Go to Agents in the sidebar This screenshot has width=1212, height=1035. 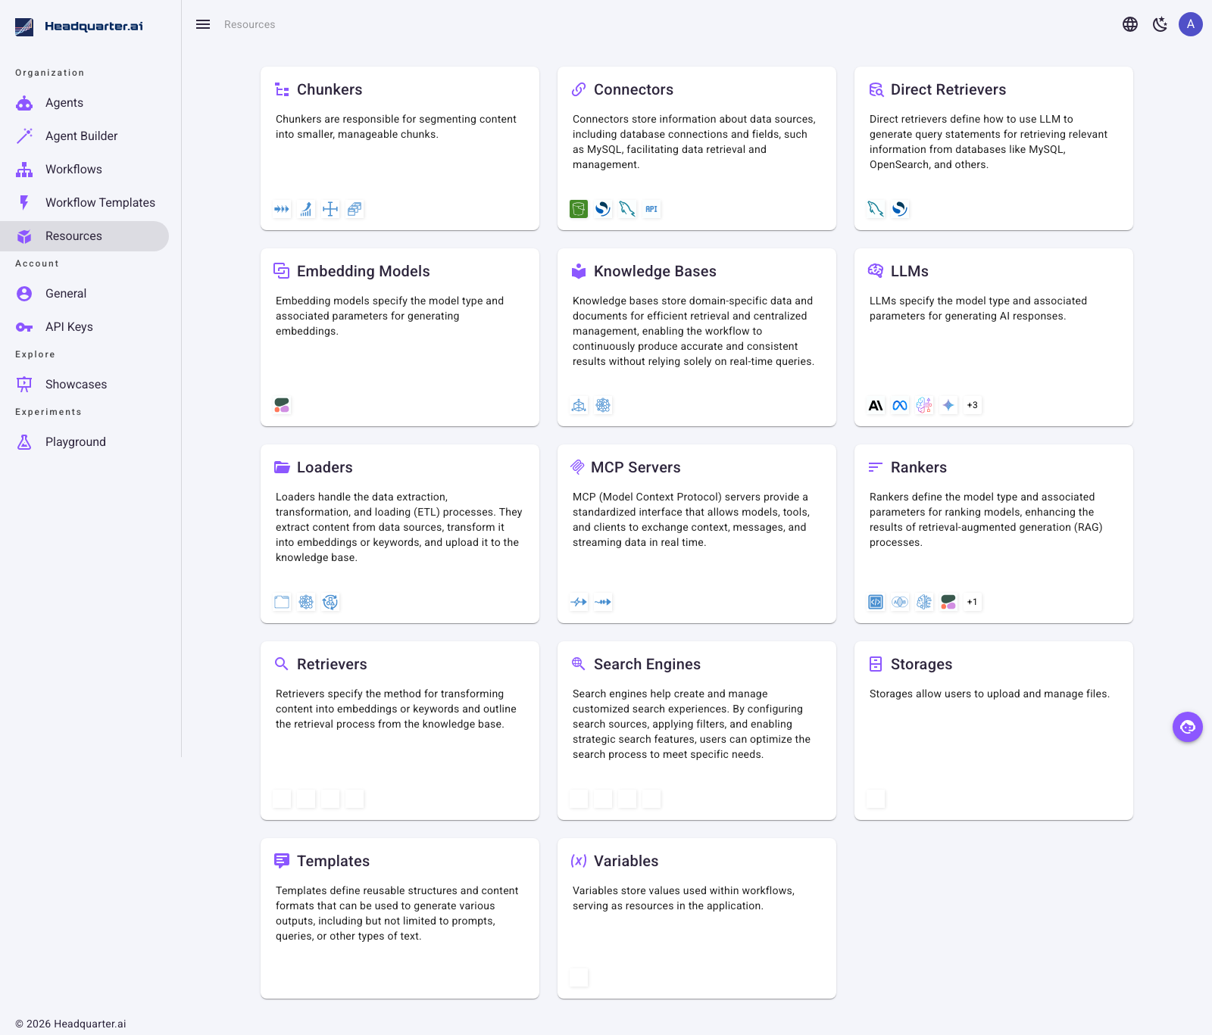pos(84,103)
